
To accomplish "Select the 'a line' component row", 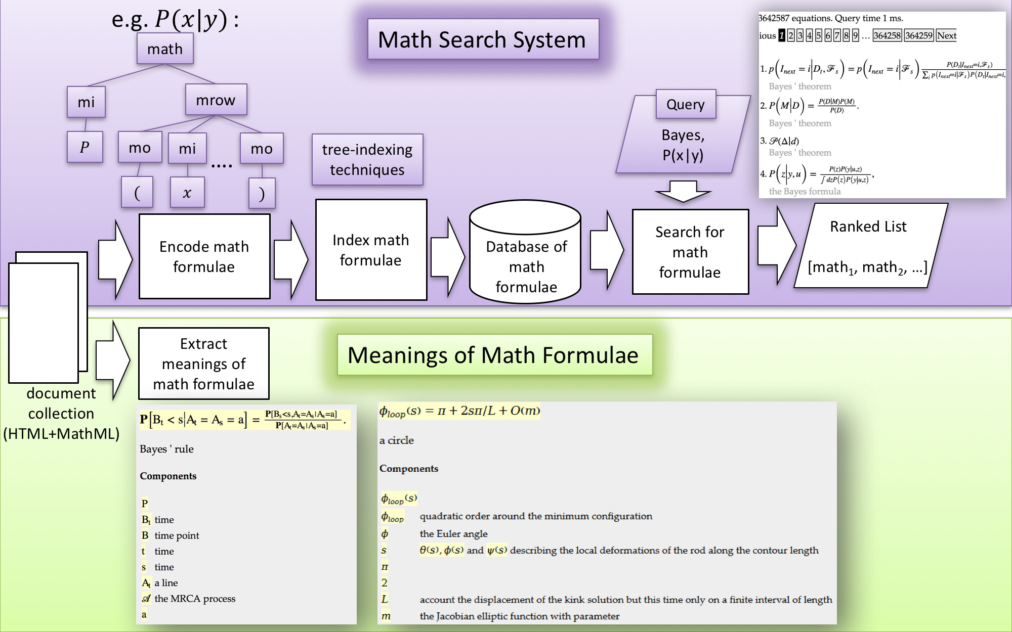I will [160, 583].
